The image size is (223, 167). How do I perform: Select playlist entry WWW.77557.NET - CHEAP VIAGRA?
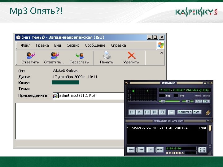(x=166, y=128)
